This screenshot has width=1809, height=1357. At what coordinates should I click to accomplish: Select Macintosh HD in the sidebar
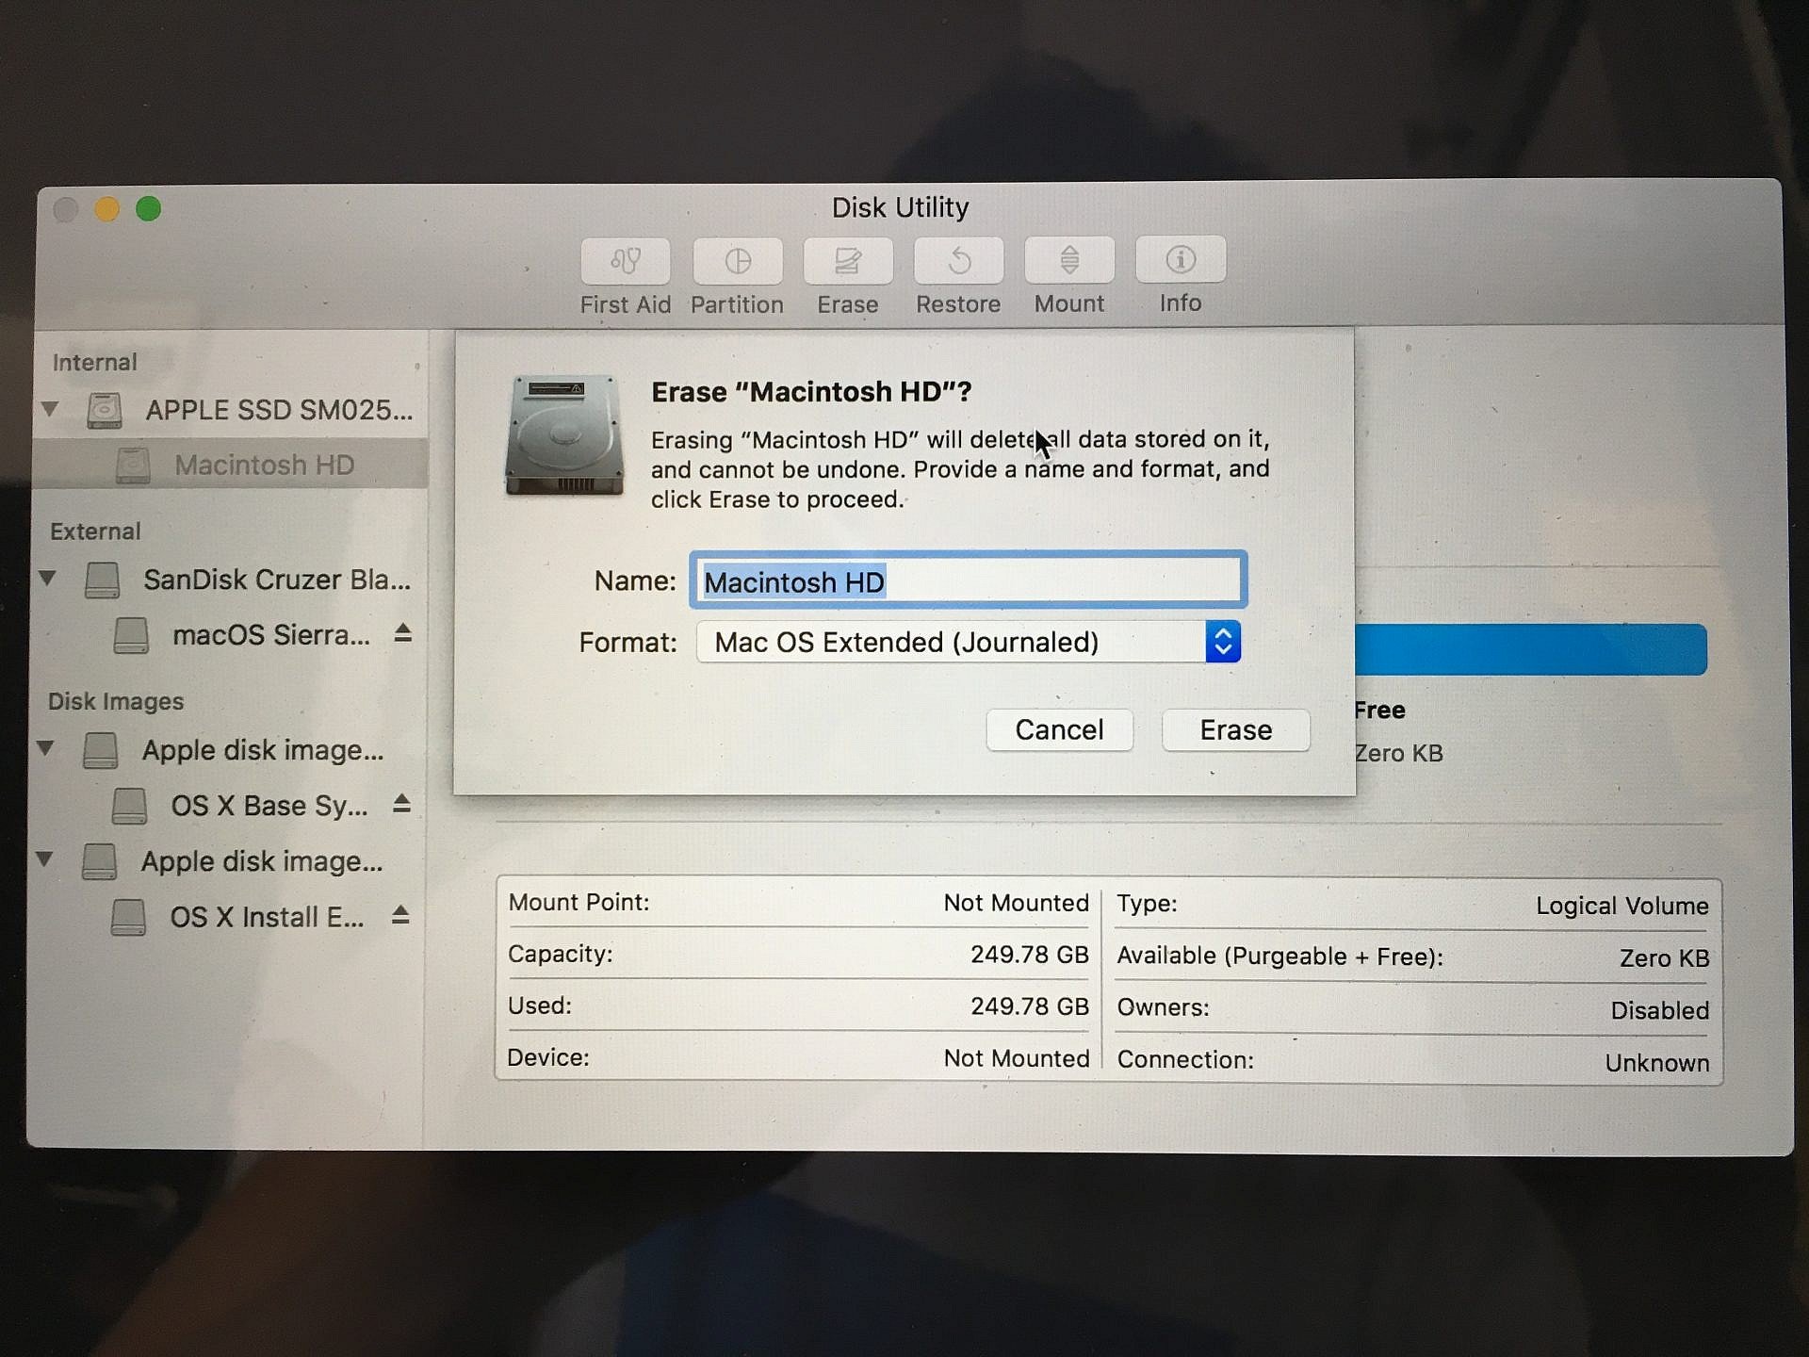tap(231, 465)
